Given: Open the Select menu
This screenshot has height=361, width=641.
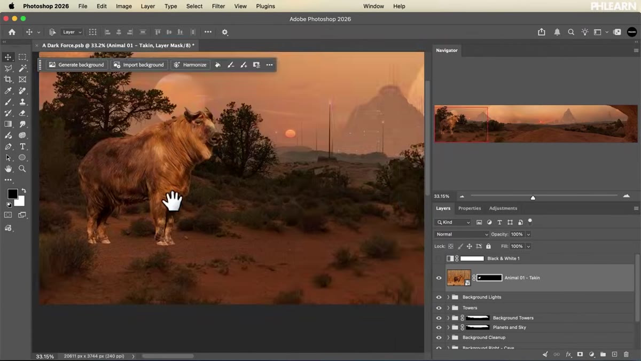Looking at the screenshot, I should [194, 6].
